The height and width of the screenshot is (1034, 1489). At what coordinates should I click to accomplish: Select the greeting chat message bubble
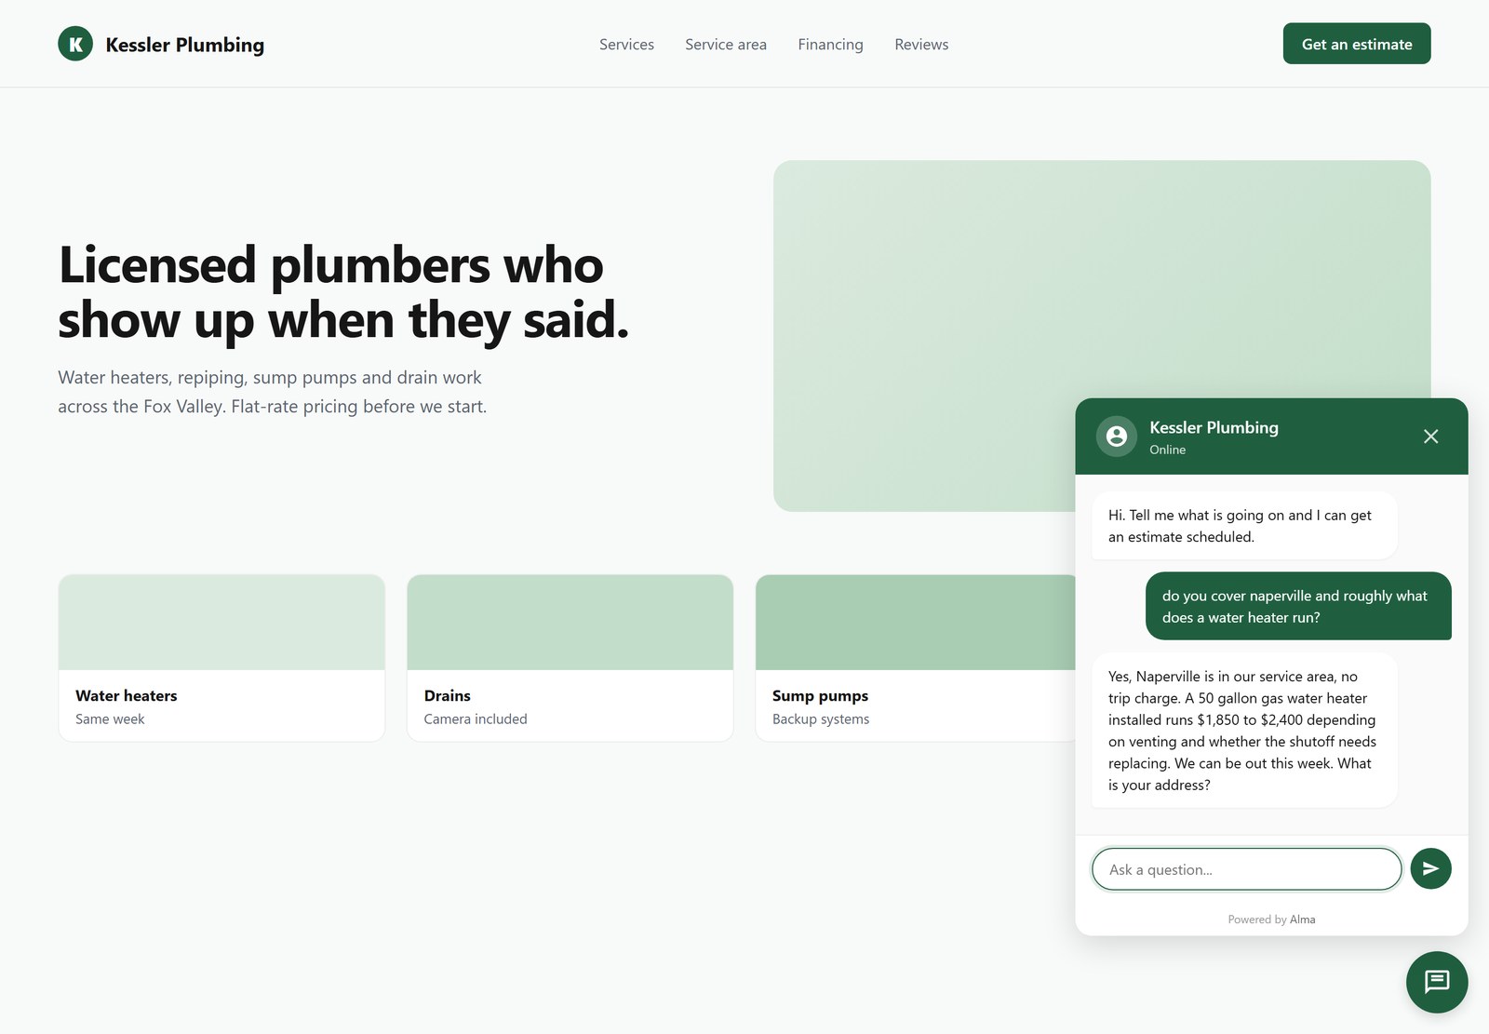point(1244,526)
